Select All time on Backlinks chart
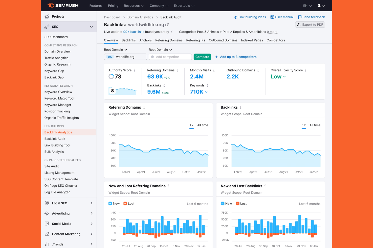This screenshot has height=248, width=373. pos(315,125)
